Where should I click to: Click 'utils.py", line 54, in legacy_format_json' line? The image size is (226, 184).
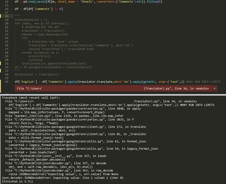(x=81, y=149)
